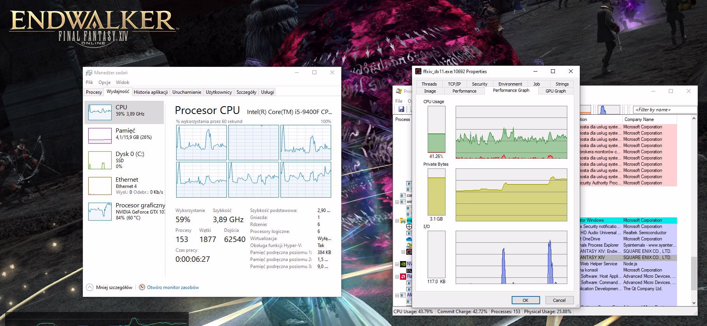
Task: Click the OneDrive cloud process icon
Action: click(x=409, y=239)
